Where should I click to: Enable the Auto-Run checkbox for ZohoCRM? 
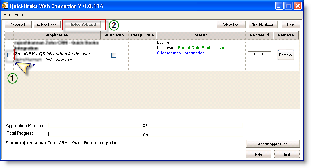(114, 55)
